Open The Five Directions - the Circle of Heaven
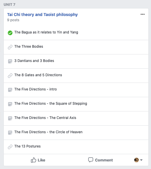The height and width of the screenshot is (169, 151). point(48,132)
